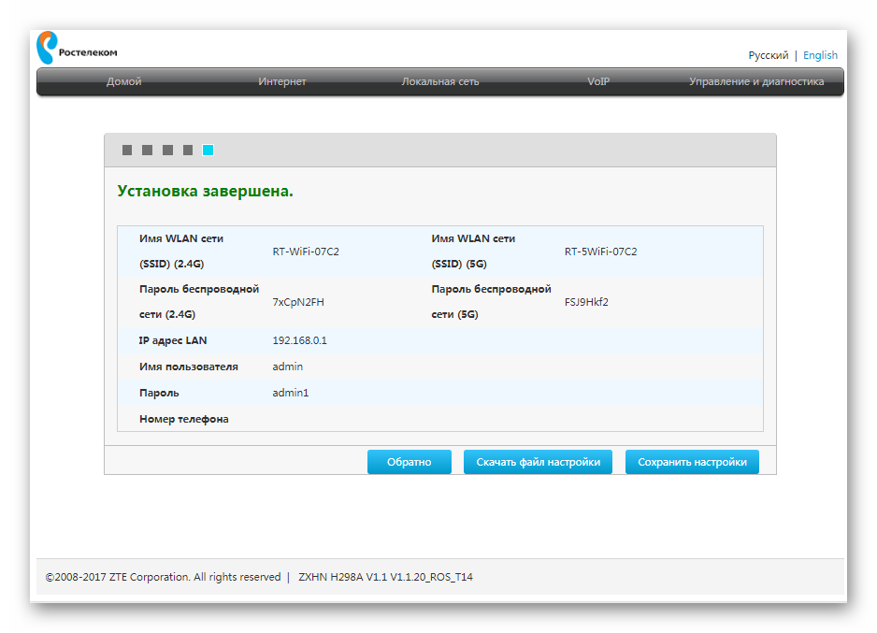Click the Установка завершена heading
Viewport: 877px width, 633px height.
coord(206,192)
